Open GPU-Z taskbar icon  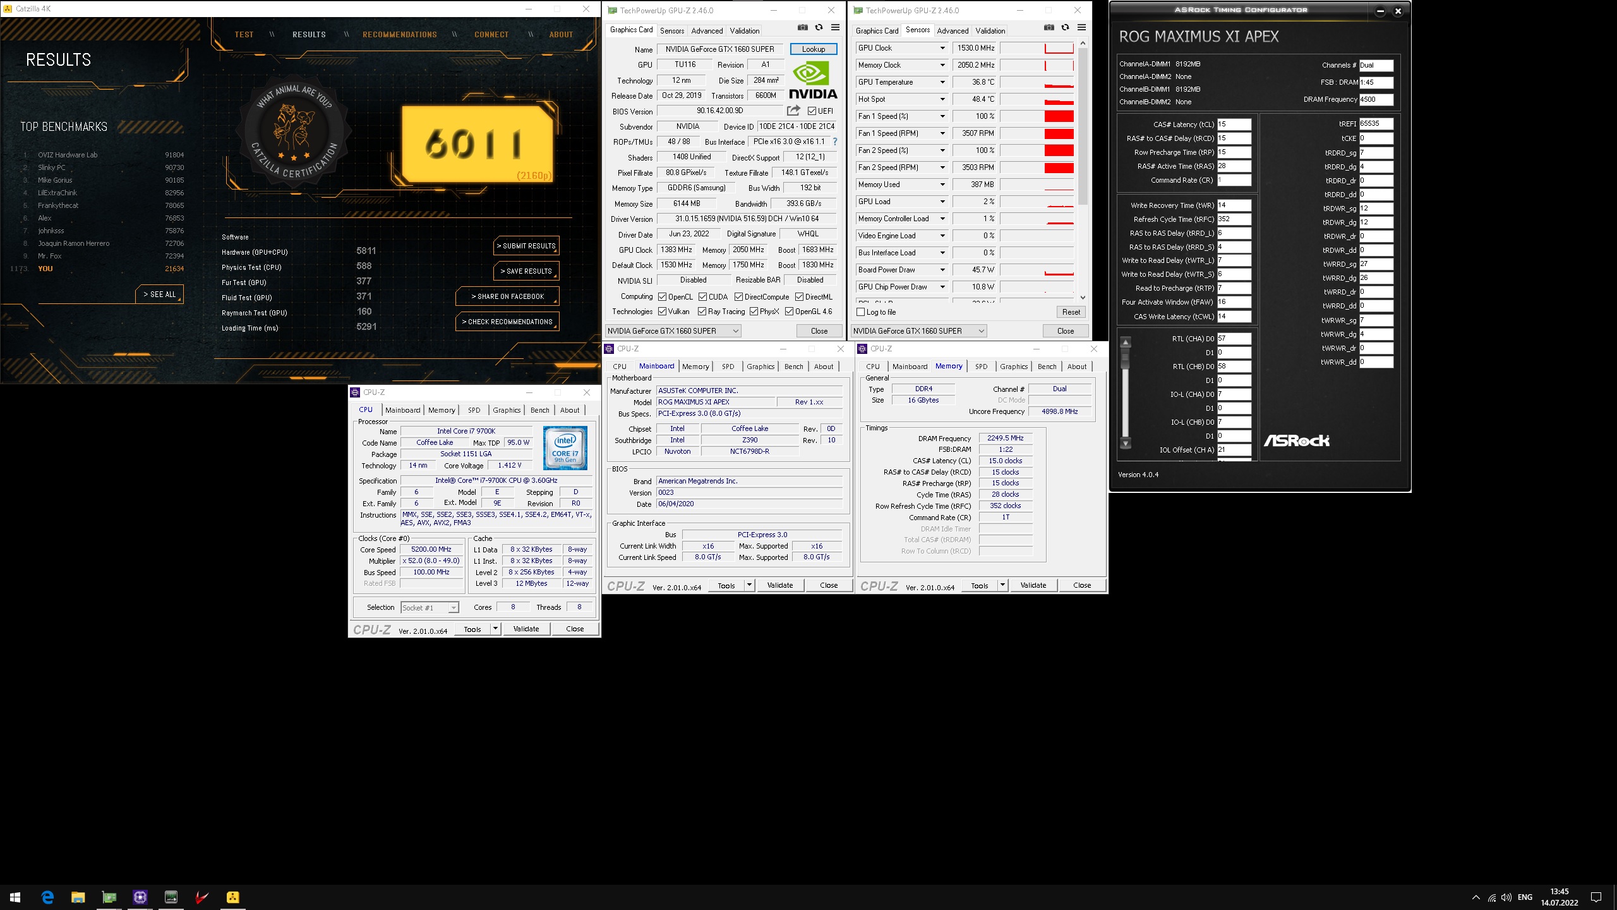tap(109, 897)
